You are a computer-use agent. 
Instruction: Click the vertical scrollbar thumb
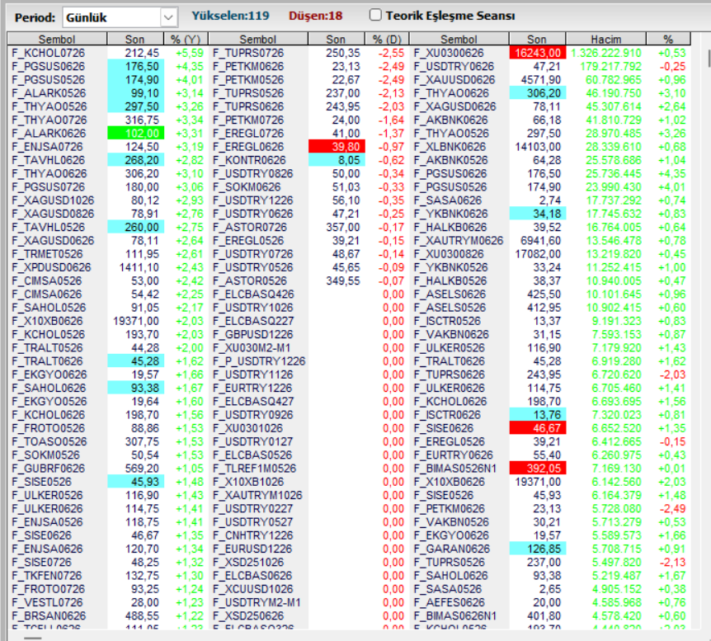[709, 58]
